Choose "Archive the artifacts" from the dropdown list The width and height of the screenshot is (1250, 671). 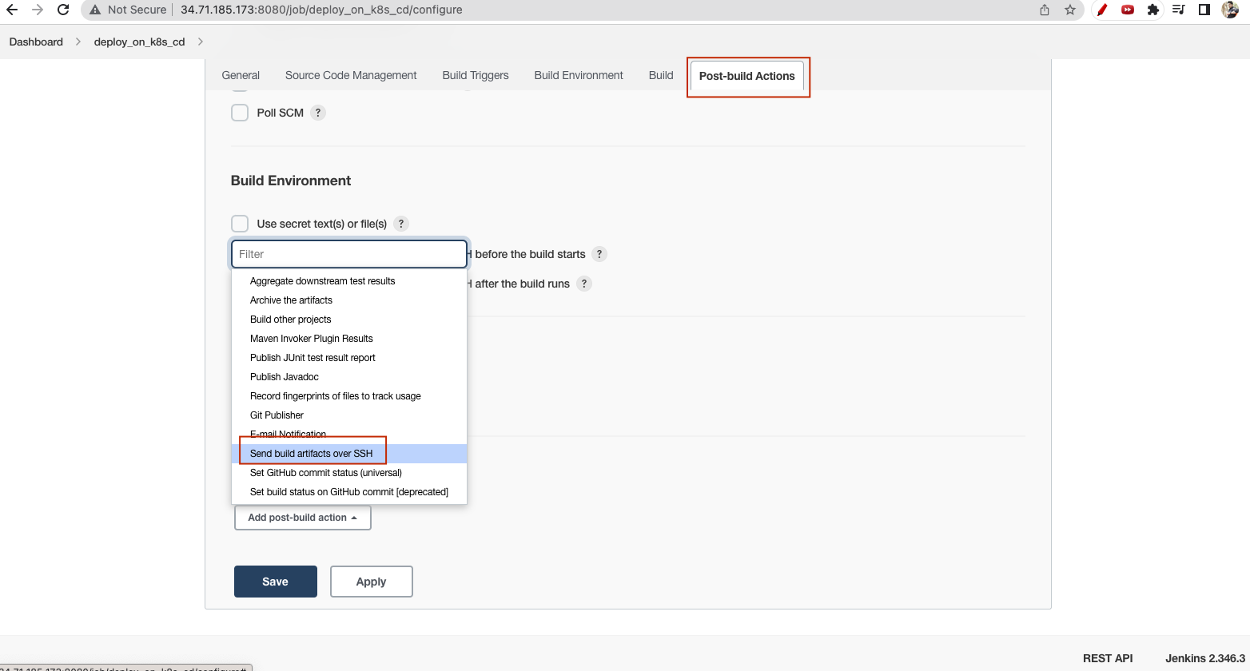(291, 300)
